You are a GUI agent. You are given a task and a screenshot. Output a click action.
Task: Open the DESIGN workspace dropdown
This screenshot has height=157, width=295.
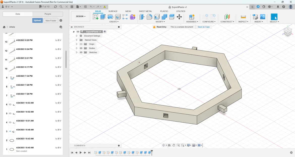(x=81, y=16)
